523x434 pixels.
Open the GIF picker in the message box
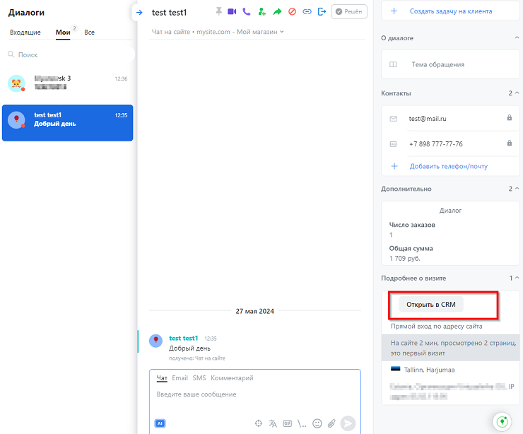pyautogui.click(x=288, y=423)
